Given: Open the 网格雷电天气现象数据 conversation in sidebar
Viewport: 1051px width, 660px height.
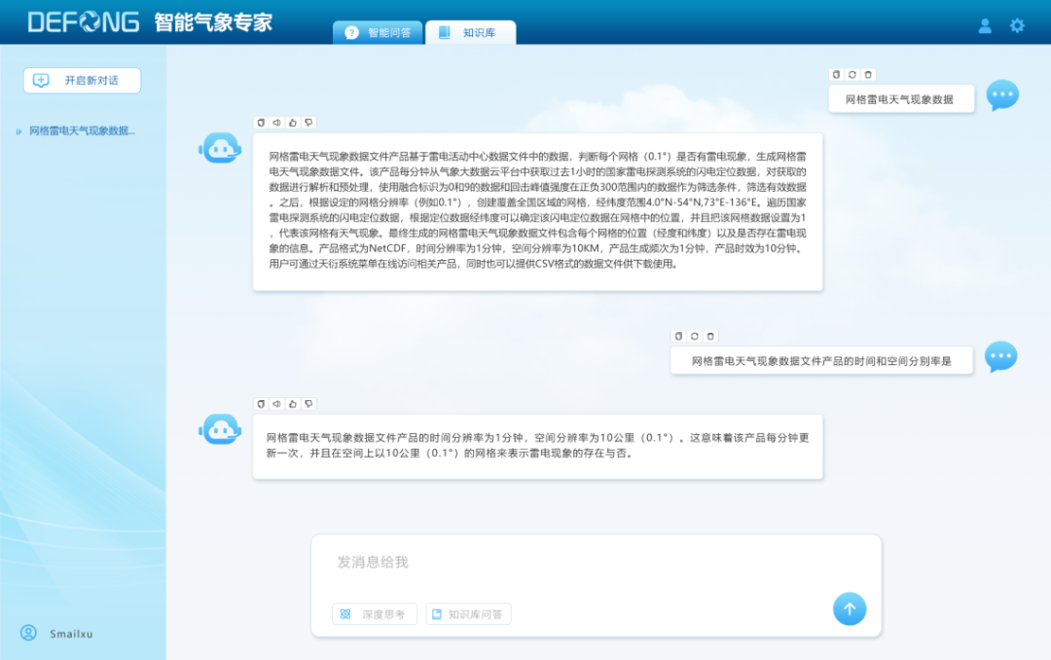Looking at the screenshot, I should tap(82, 130).
